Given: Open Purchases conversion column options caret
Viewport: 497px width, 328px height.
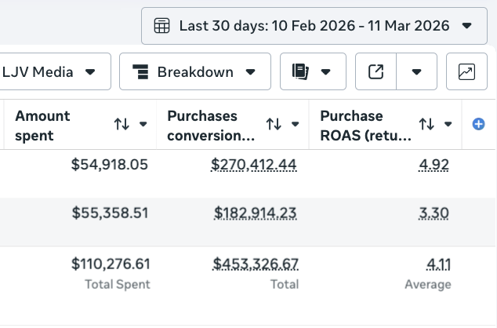Looking at the screenshot, I should (x=296, y=124).
